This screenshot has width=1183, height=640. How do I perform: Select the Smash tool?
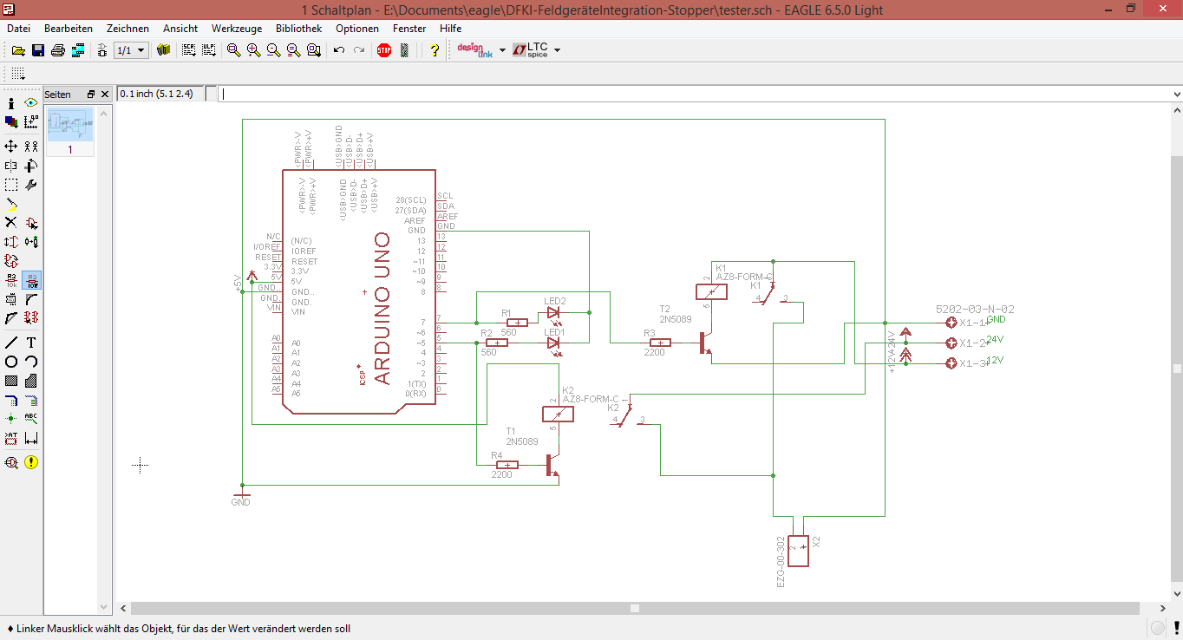tap(11, 299)
